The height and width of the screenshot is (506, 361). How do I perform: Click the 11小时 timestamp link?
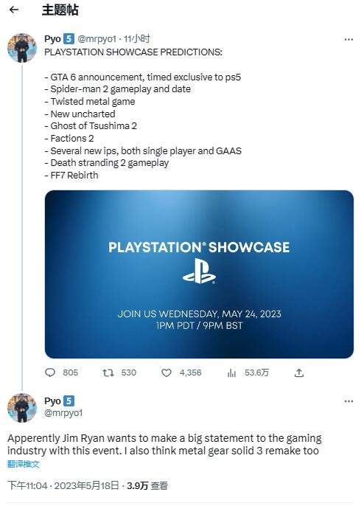point(137,39)
